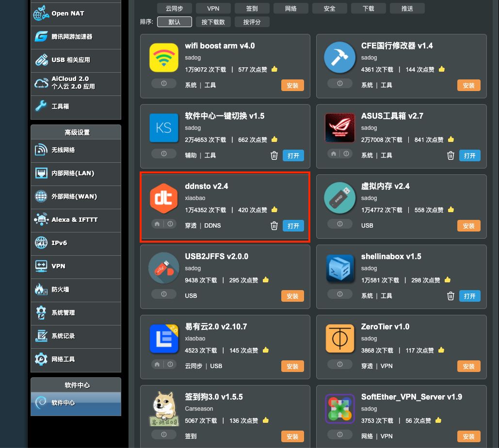Go to 外部网络(WAN) settings
Image resolution: width=499 pixels, height=448 pixels.
click(x=76, y=197)
